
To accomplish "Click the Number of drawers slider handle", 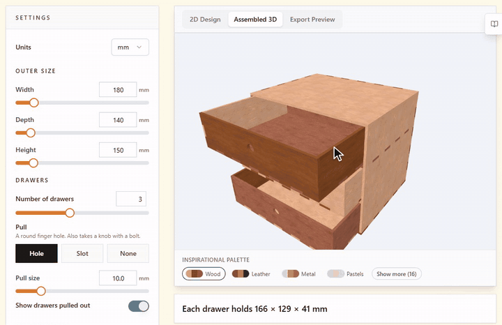I will (70, 213).
